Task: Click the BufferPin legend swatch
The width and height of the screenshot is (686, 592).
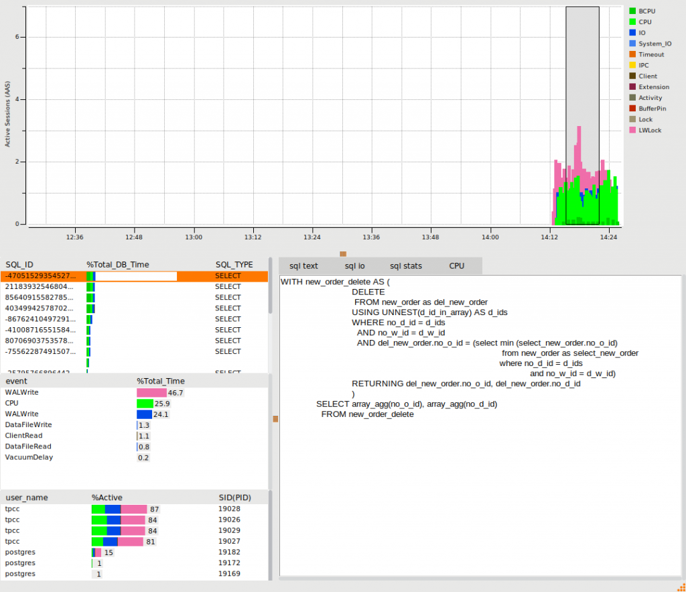Action: (x=632, y=109)
